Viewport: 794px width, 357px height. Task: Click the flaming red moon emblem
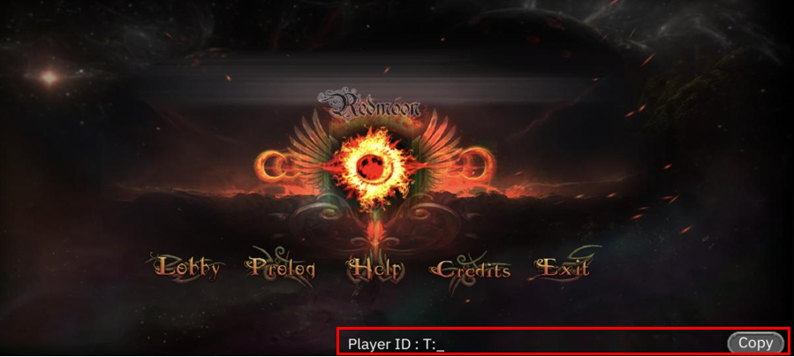tap(372, 167)
